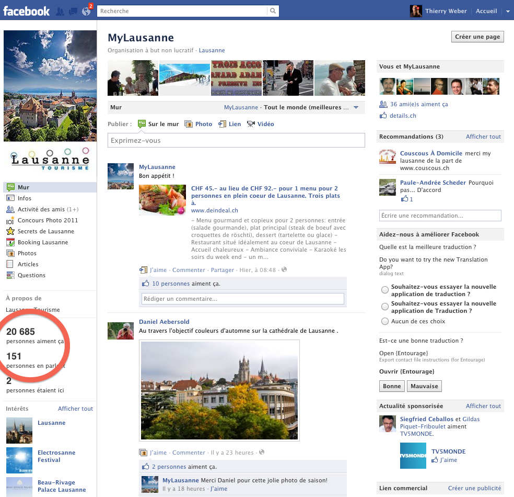Click Créer une publicité link
Image resolution: width=514 pixels, height=497 pixels.
[474, 488]
